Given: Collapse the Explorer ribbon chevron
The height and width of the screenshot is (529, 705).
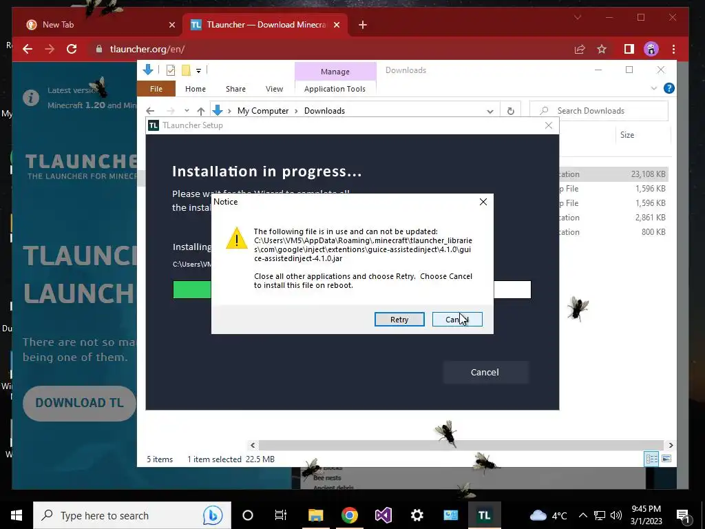Looking at the screenshot, I should (x=654, y=88).
